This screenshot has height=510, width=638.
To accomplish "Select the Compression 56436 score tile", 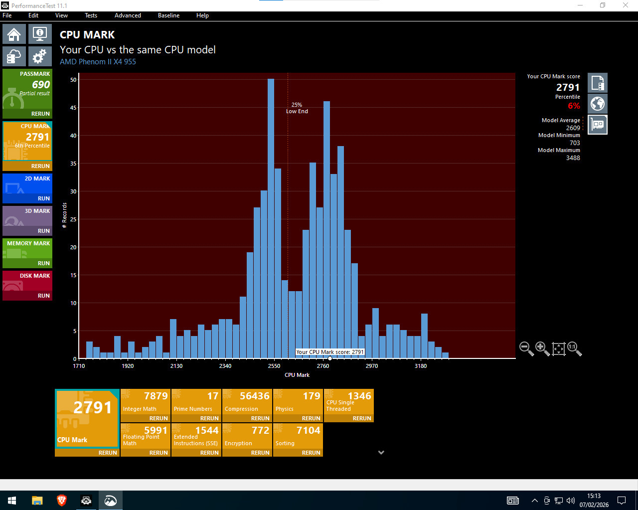I will [x=247, y=402].
